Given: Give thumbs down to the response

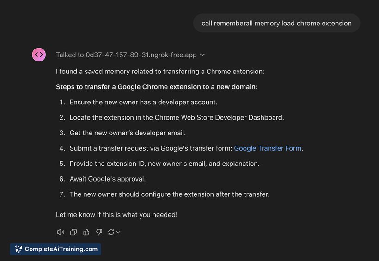Looking at the screenshot, I should (99, 232).
